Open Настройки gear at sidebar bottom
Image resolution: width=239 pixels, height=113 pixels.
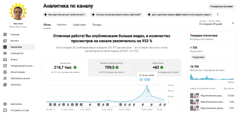pos(18,104)
